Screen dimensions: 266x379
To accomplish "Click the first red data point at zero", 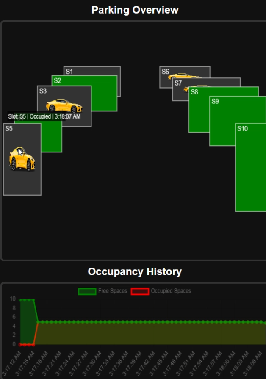I will click(20, 345).
